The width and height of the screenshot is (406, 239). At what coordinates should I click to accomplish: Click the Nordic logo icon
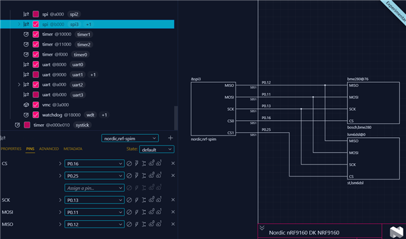(396, 232)
